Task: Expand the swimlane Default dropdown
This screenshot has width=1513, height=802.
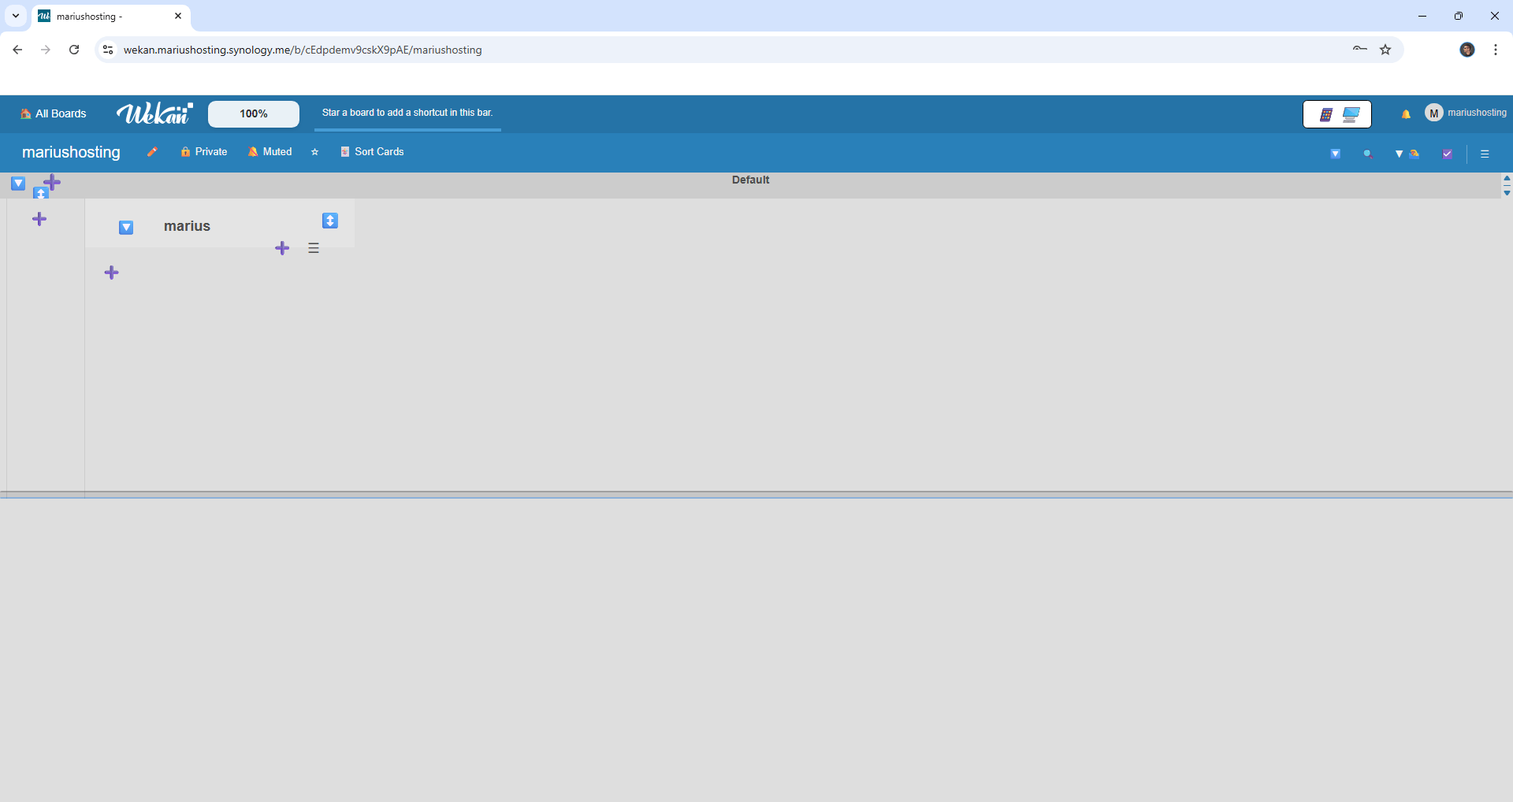Action: (x=17, y=184)
